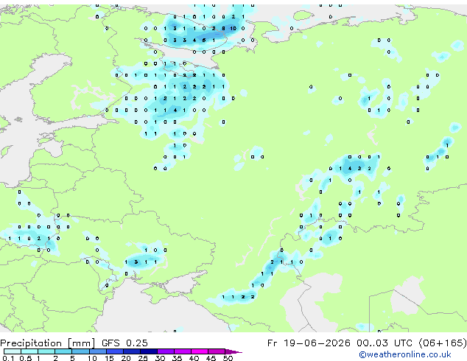Screen dimensions: 467x361
Task: Select the 40–45 mm magenta legend swatch
Action: click(x=200, y=351)
